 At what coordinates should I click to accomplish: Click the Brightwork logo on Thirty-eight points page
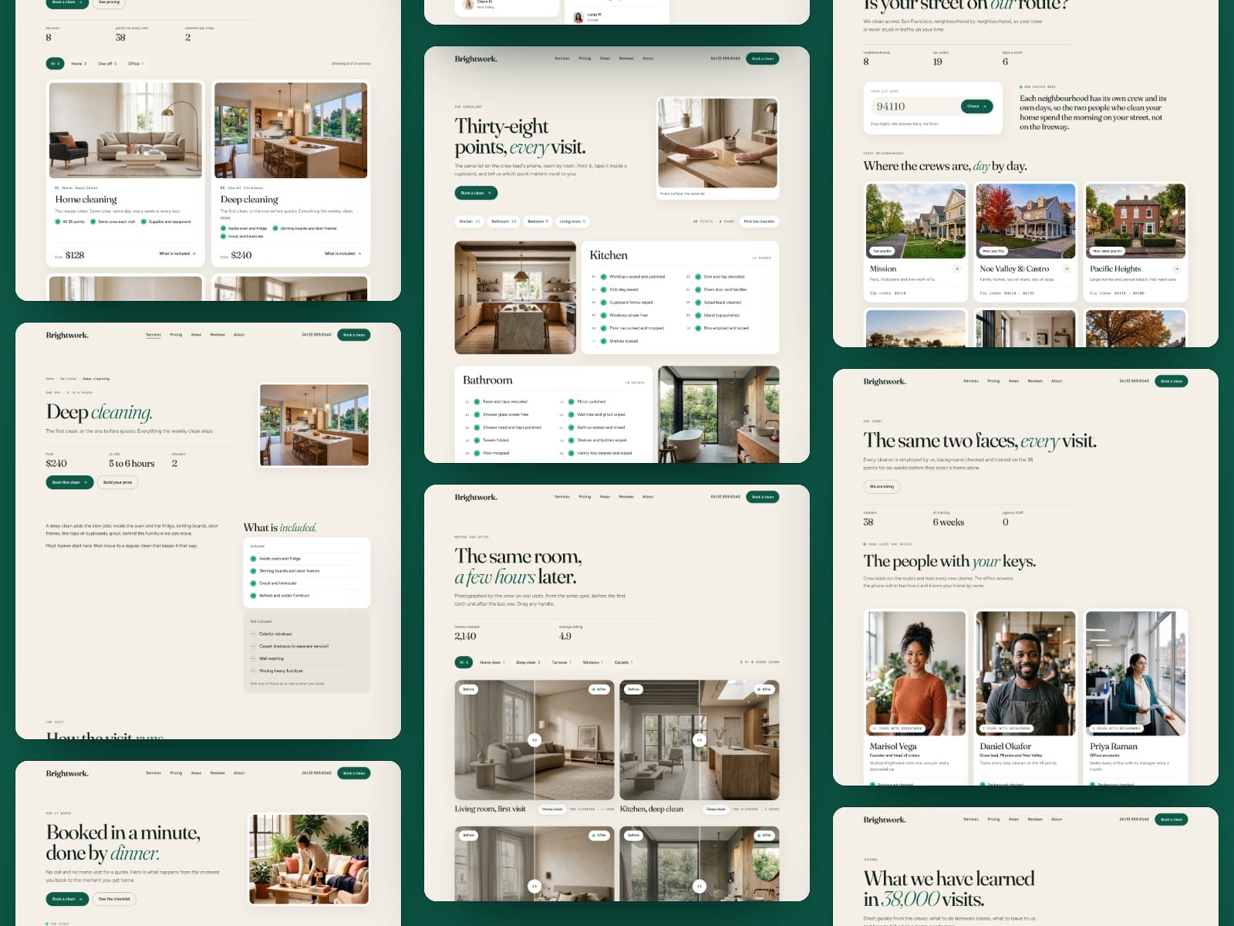pos(476,59)
